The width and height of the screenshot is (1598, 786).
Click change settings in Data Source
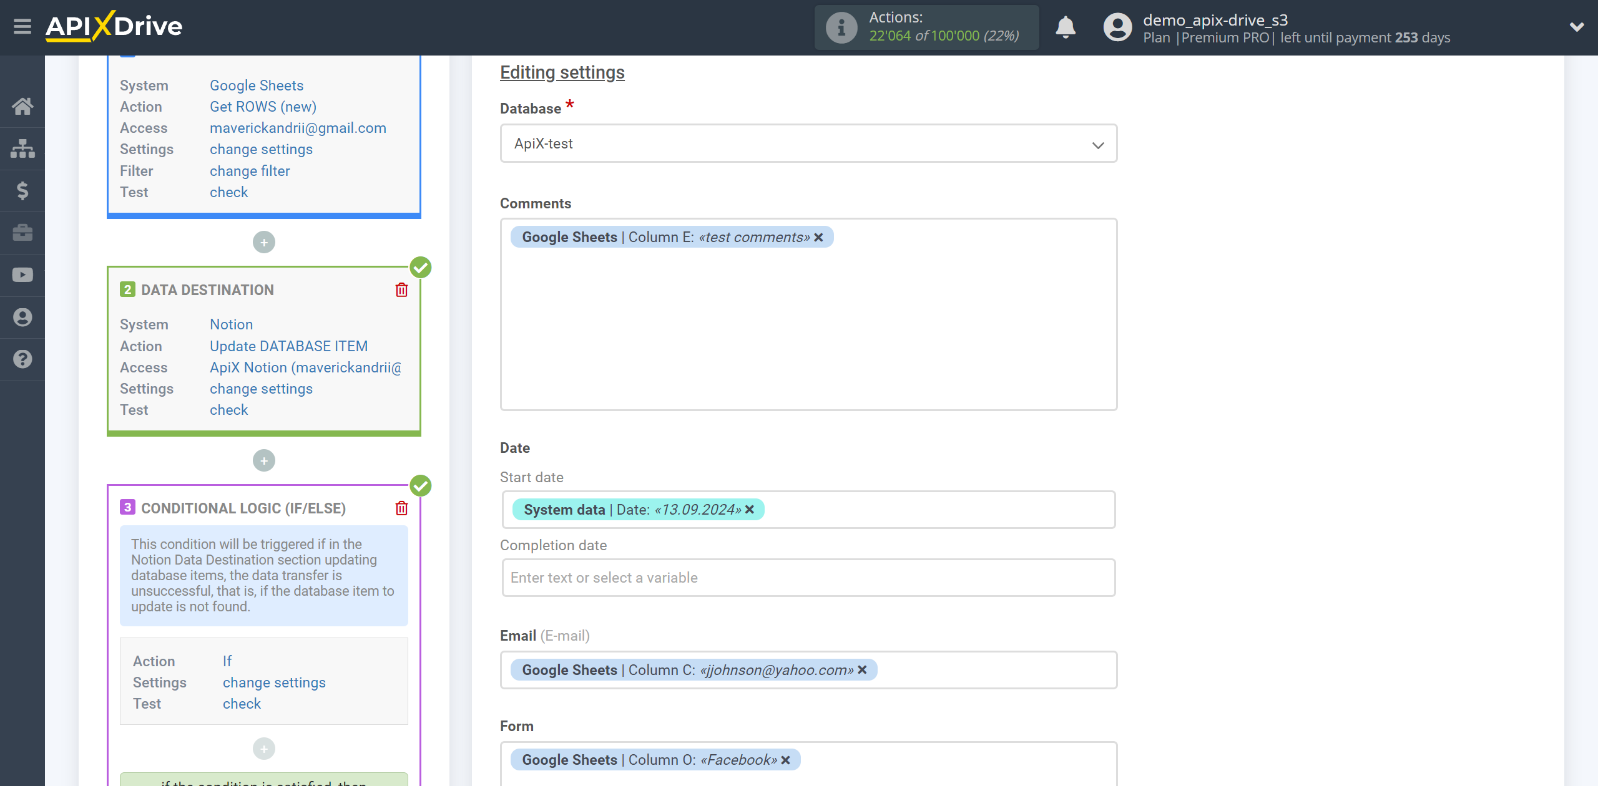(261, 149)
